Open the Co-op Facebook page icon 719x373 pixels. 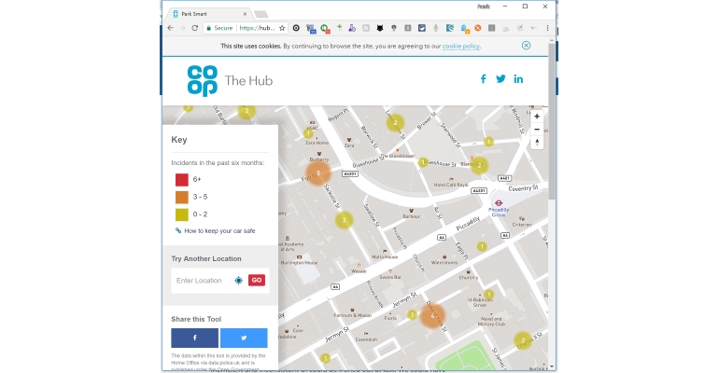484,78
